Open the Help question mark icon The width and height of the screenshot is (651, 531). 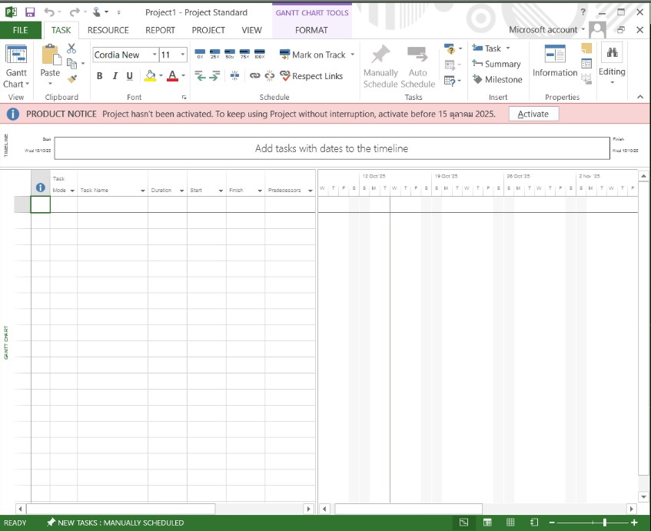[583, 12]
